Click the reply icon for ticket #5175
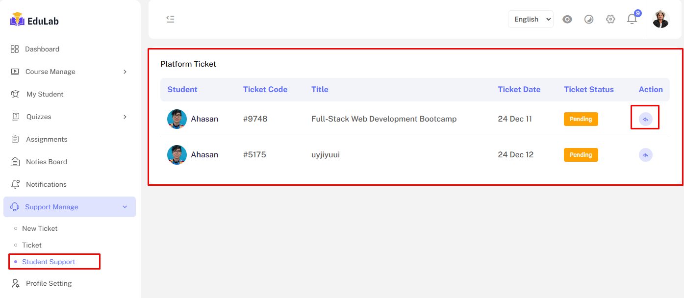Image resolution: width=684 pixels, height=298 pixels. (x=645, y=155)
